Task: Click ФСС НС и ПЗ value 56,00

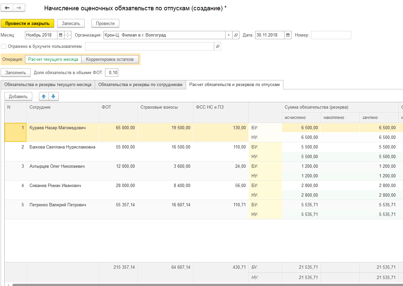Action: coord(241,185)
